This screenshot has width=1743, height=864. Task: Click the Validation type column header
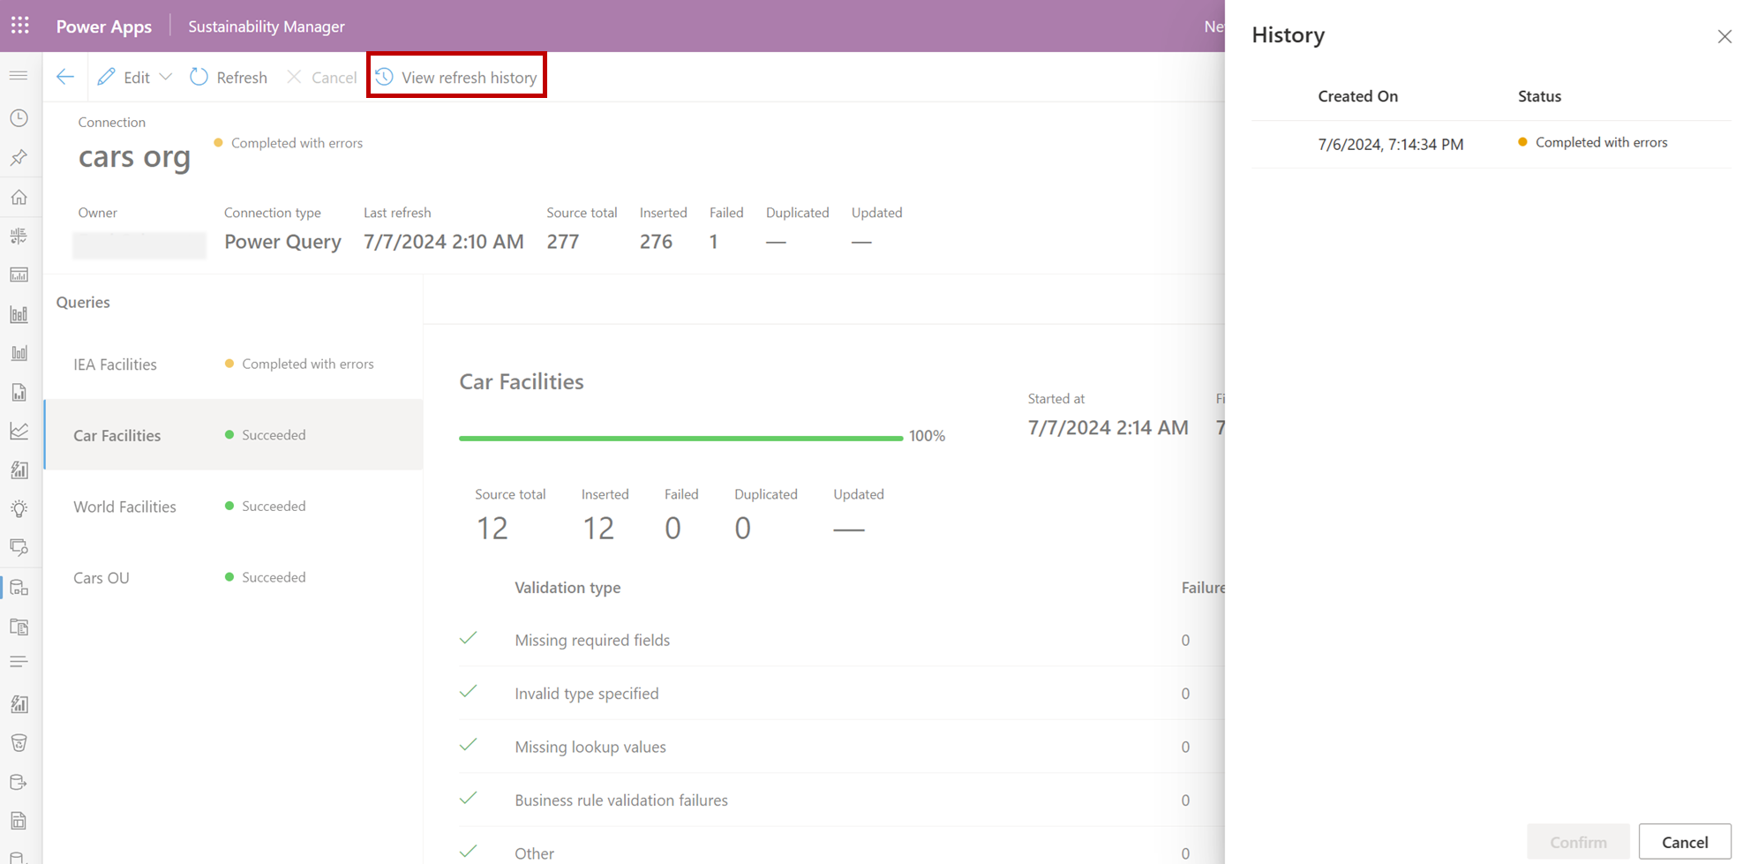(x=567, y=588)
